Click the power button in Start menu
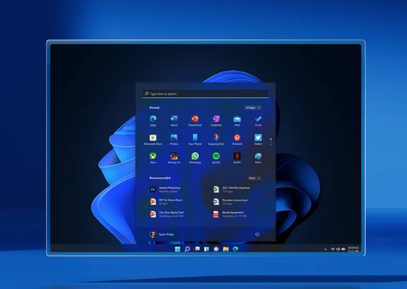Image resolution: width=407 pixels, height=289 pixels. (x=258, y=234)
